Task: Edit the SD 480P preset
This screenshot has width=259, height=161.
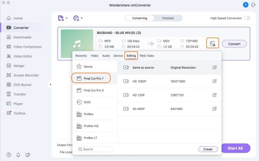Action: tap(215, 109)
